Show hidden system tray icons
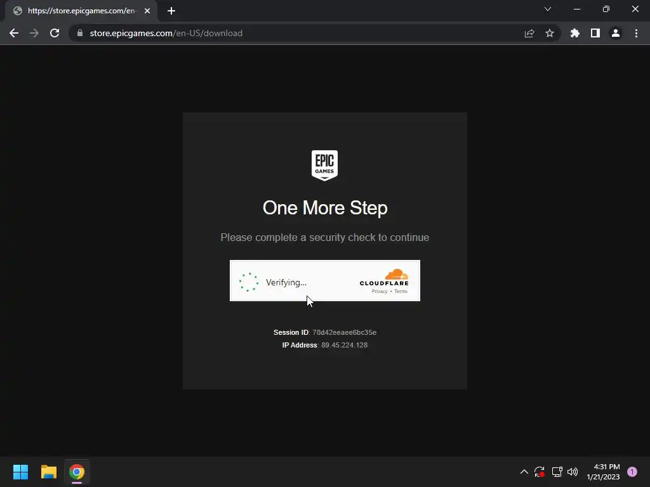This screenshot has height=487, width=650. click(x=524, y=472)
